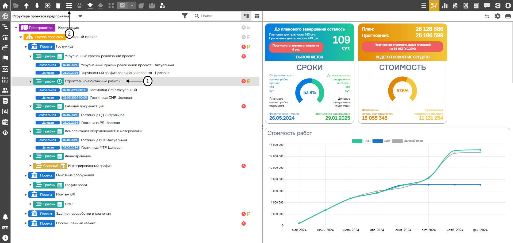
Task: Select the Строительно-монтажные работы row
Action: click(135, 81)
